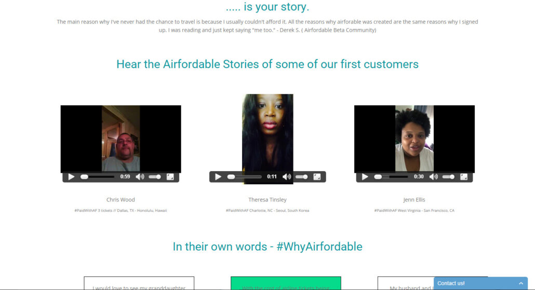The height and width of the screenshot is (290, 535).
Task: Click the granddaughter testimonial card
Action: (x=139, y=283)
